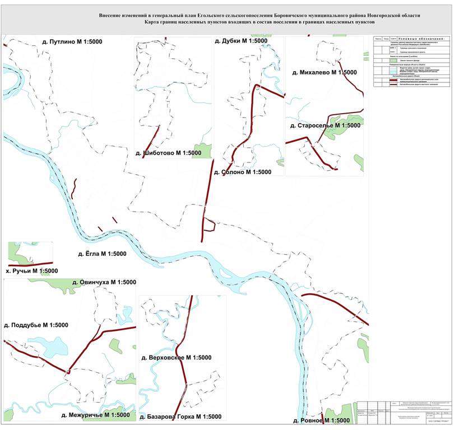Click the 'д. Ровное М 1:5000' label
The image size is (459, 430).
(322, 420)
